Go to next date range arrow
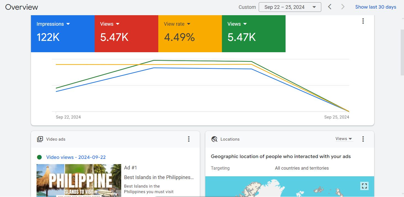Viewport: 404px width, 197px height. (343, 7)
